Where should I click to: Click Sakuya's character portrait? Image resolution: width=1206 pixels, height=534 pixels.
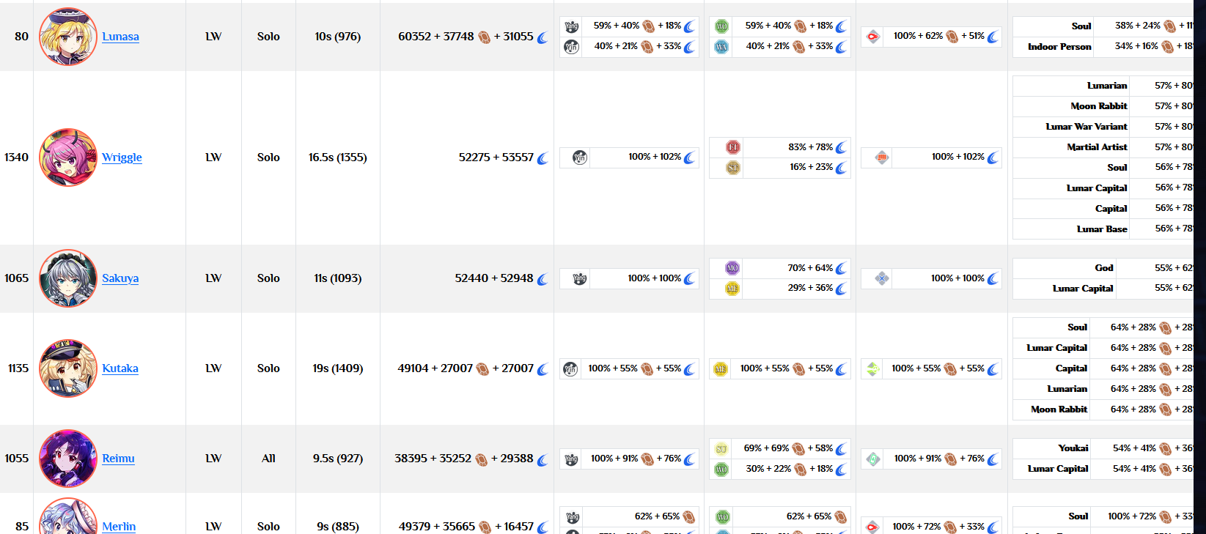click(x=68, y=278)
